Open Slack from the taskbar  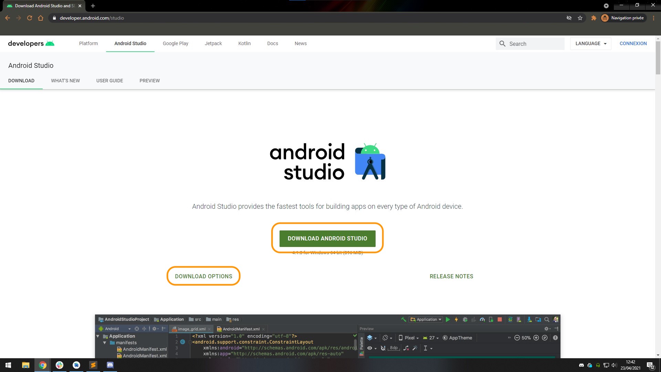[x=60, y=365]
